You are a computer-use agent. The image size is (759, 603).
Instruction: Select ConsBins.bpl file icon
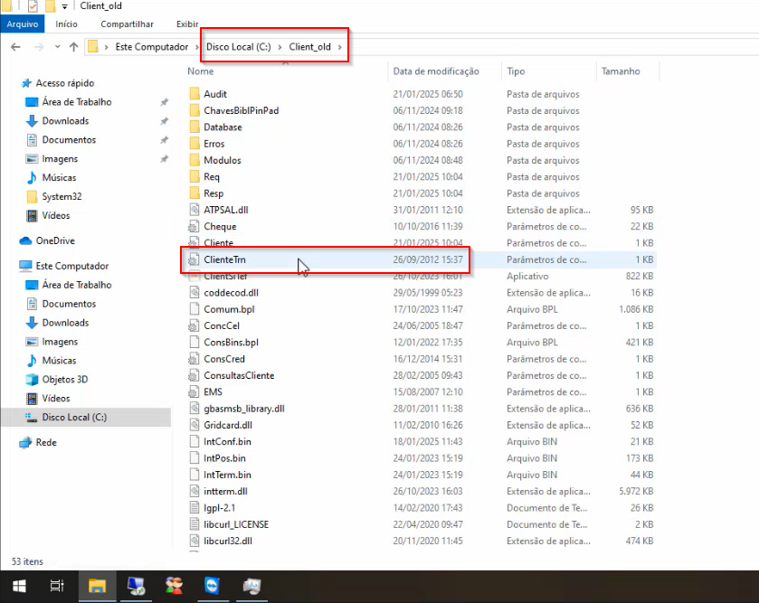[194, 342]
